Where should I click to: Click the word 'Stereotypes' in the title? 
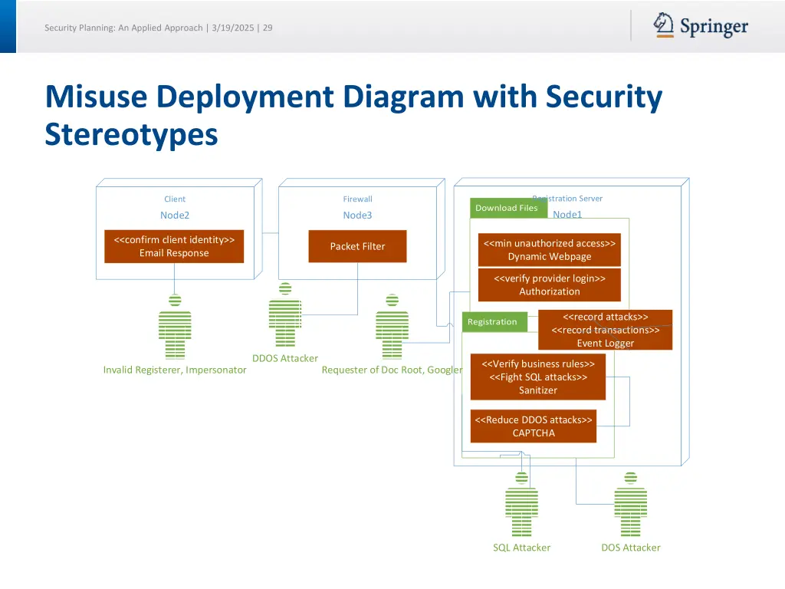pyautogui.click(x=132, y=134)
